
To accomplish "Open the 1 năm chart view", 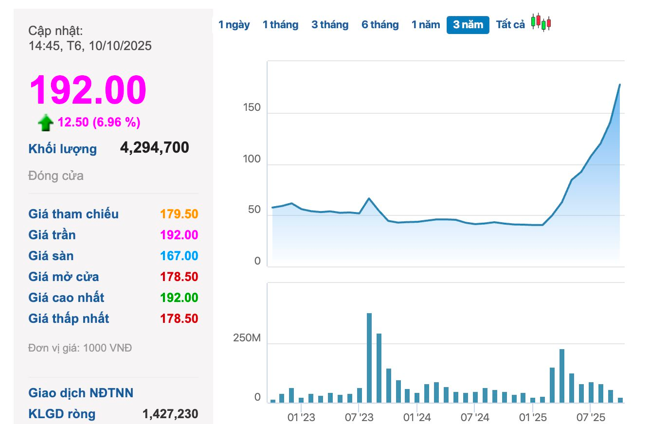I will click(425, 25).
